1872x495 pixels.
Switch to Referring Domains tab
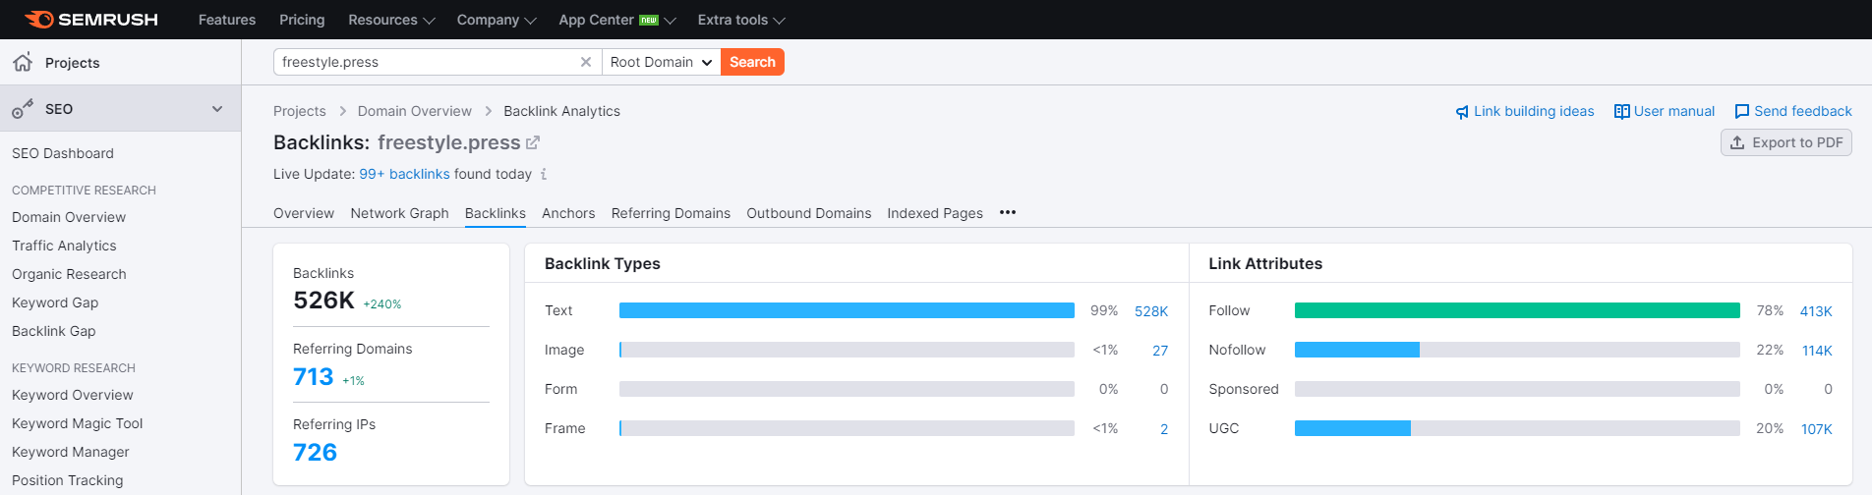click(x=671, y=213)
